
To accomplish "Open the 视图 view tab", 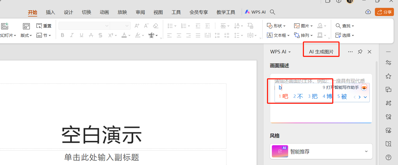I will [x=158, y=12].
